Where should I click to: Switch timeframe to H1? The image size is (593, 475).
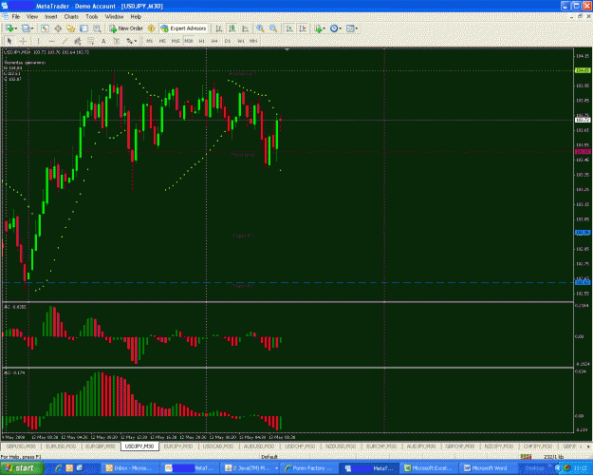(x=201, y=41)
